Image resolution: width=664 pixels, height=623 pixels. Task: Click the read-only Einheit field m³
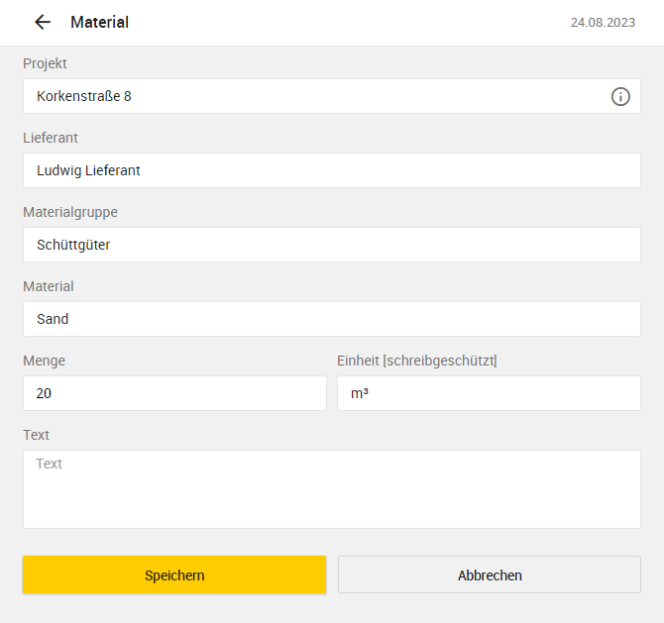[x=489, y=393]
